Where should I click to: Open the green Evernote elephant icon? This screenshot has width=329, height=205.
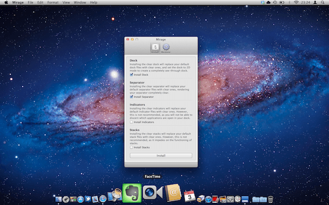coord(132,193)
